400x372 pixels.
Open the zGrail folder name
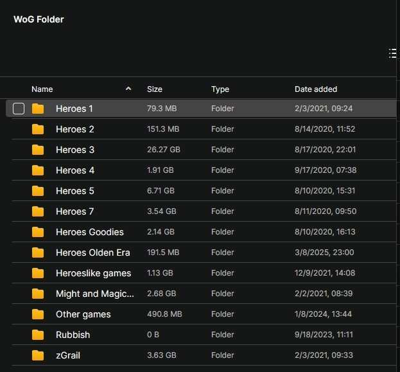(x=68, y=355)
